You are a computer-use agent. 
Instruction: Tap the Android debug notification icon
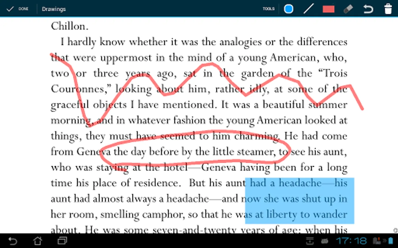coord(324,241)
